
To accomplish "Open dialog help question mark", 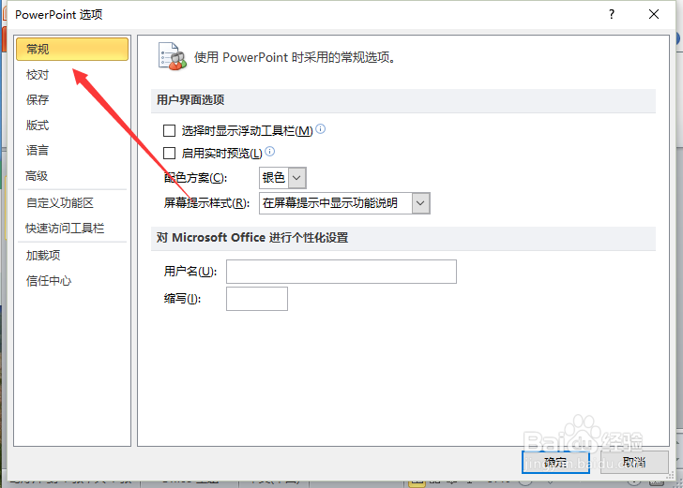I will 612,14.
